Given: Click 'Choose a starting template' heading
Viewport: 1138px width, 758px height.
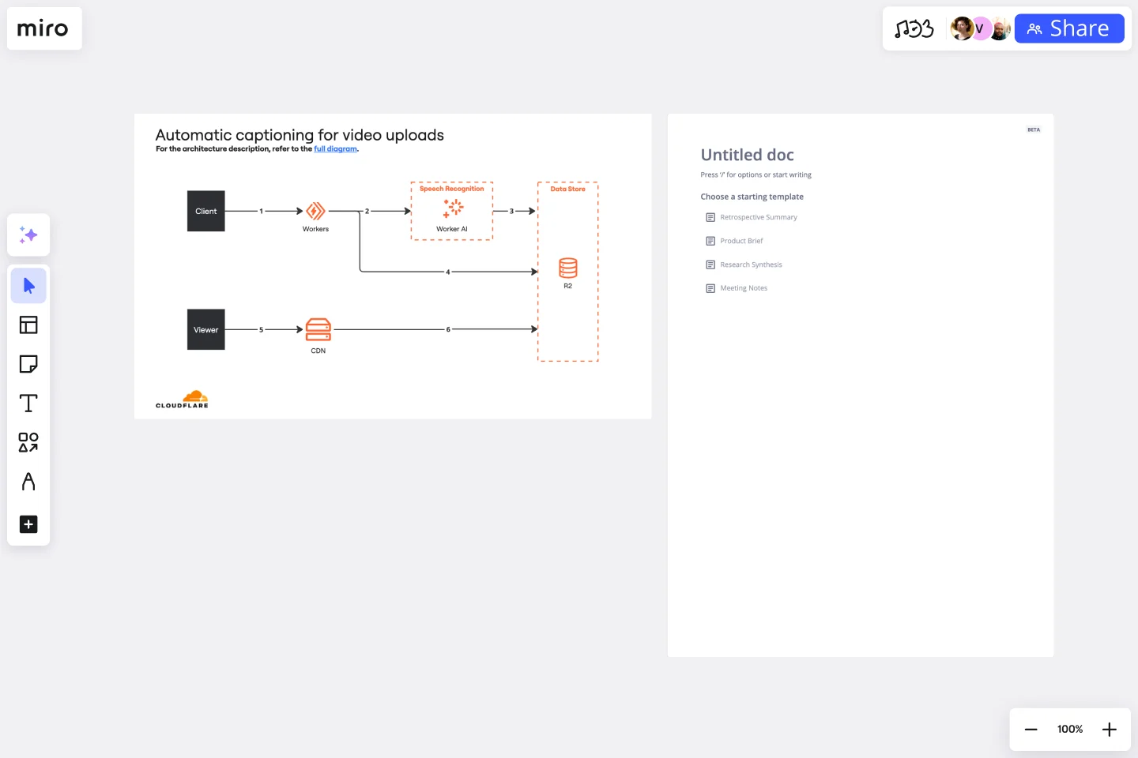Looking at the screenshot, I should [752, 197].
